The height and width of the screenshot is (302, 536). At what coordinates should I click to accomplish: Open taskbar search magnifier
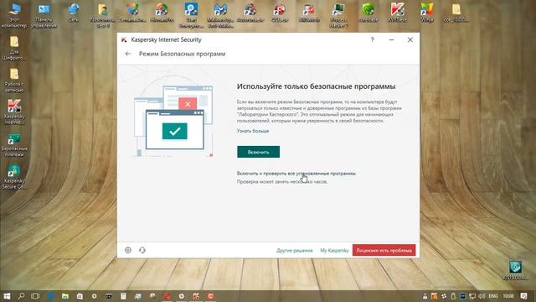21,296
